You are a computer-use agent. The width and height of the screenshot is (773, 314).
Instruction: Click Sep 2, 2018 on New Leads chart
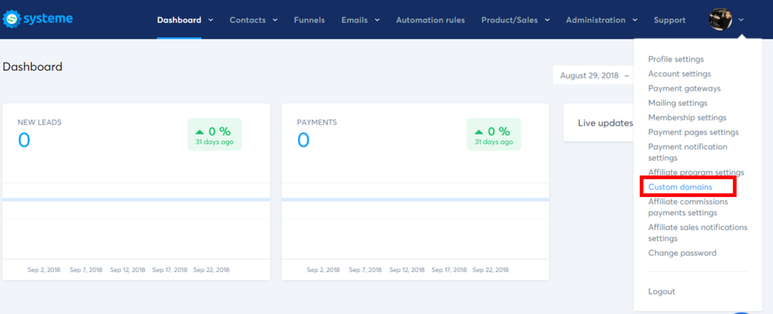pos(44,270)
